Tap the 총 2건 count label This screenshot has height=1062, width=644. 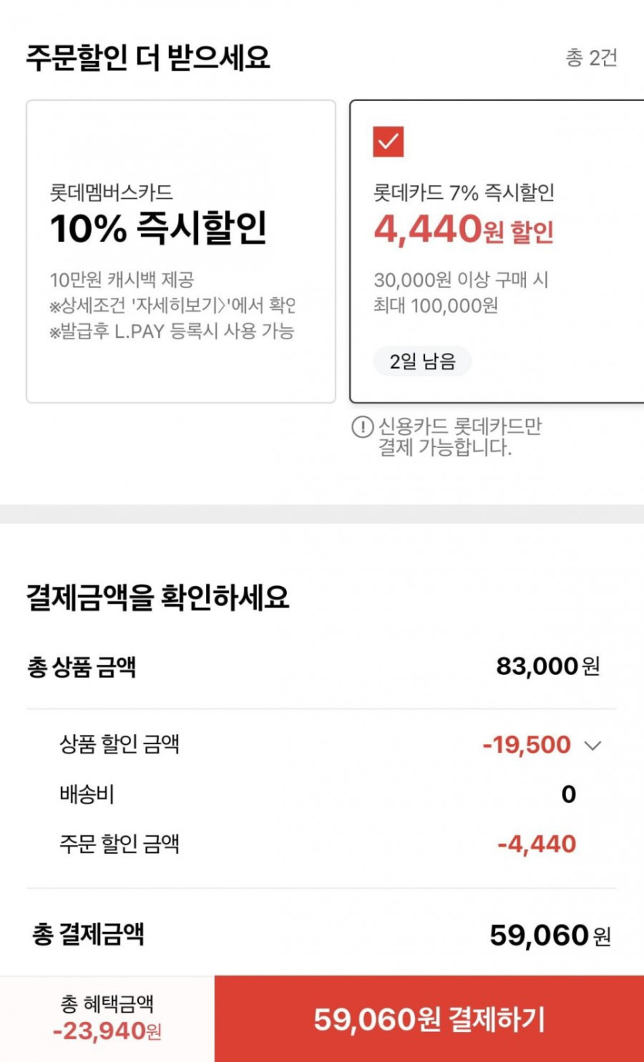[591, 59]
